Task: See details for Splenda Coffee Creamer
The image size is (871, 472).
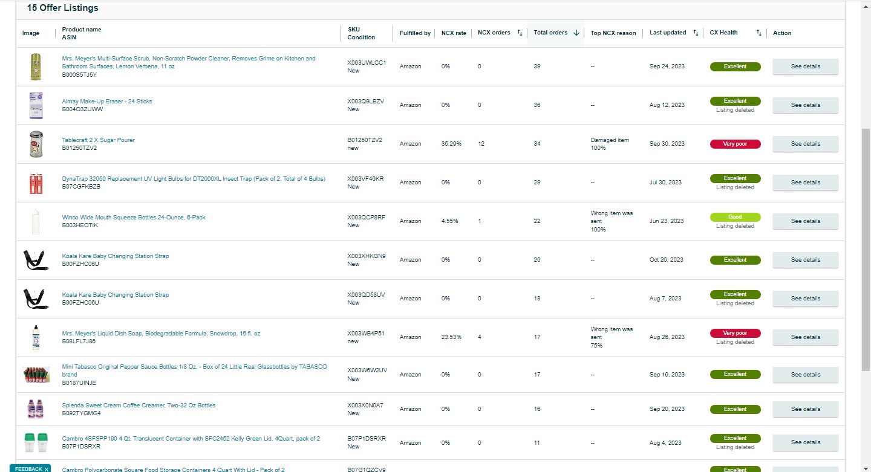Action: [806, 409]
